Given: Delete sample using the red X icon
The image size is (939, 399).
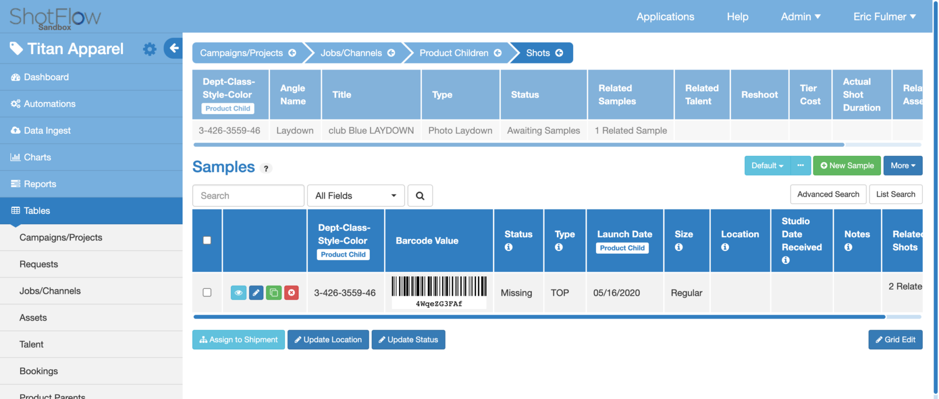Looking at the screenshot, I should click(x=292, y=293).
